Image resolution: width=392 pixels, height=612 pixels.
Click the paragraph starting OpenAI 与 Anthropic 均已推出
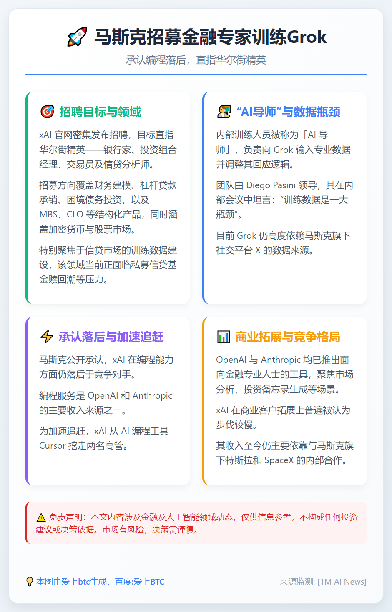(285, 375)
